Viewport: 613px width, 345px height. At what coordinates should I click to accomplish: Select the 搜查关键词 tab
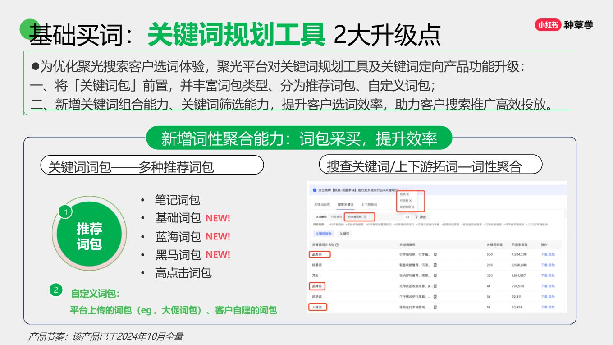(x=346, y=205)
